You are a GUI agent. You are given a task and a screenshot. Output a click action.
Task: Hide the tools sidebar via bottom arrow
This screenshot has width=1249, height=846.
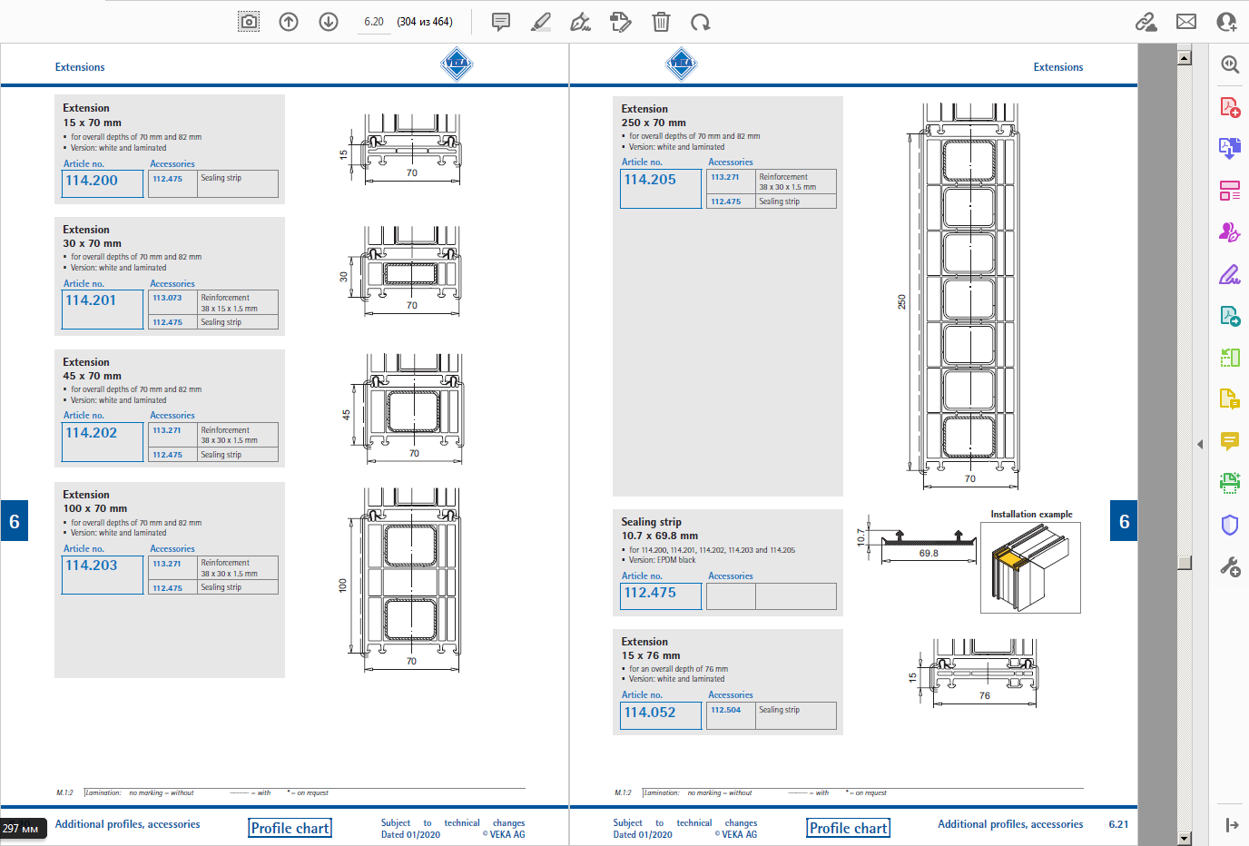tap(1231, 824)
